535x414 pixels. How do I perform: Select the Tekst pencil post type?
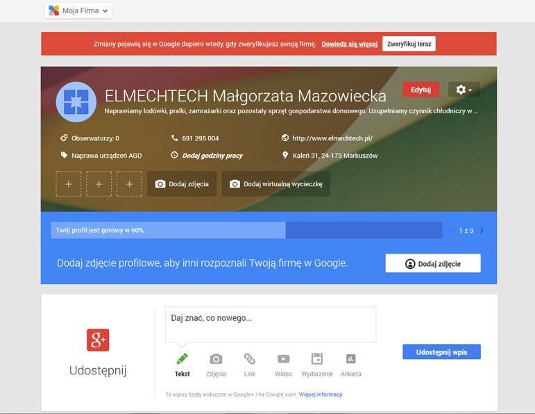click(x=182, y=365)
